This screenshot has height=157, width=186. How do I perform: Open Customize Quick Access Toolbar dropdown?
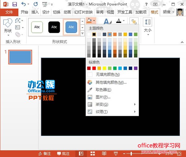52,5
